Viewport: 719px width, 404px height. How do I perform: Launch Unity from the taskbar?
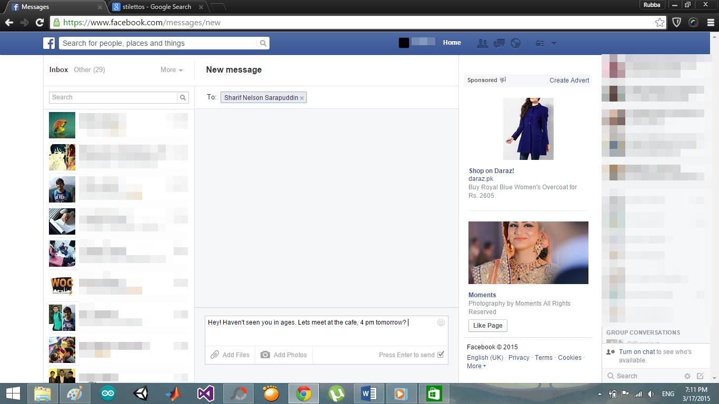pyautogui.click(x=141, y=393)
